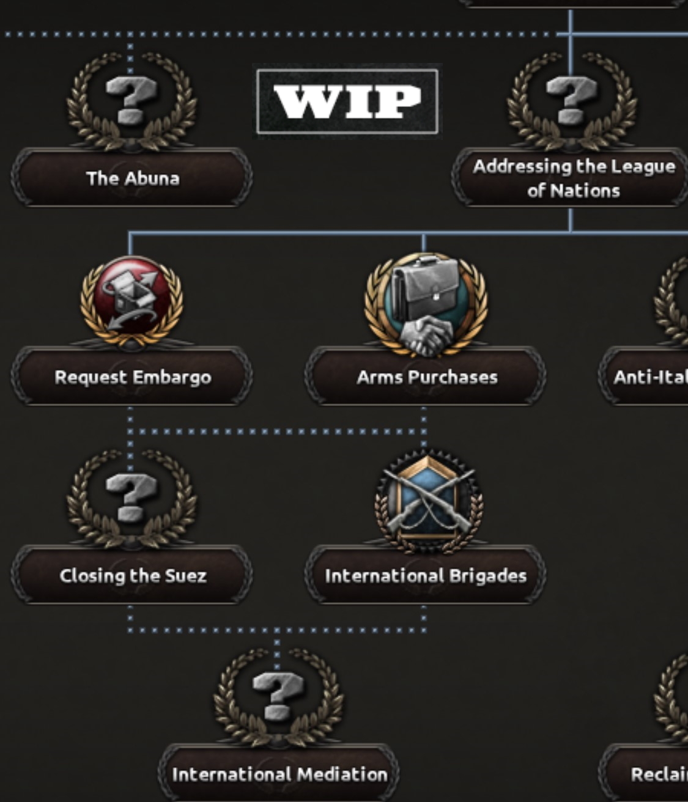The height and width of the screenshot is (802, 688).
Task: Click the Arms Purchases briefcase handshake icon
Action: click(426, 304)
